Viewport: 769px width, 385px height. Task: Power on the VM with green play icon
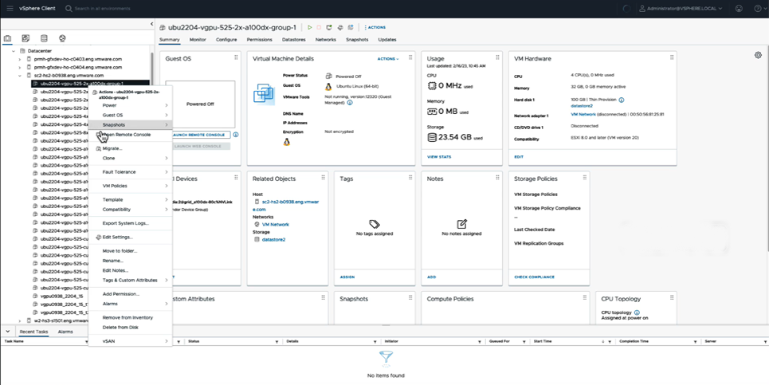point(309,27)
